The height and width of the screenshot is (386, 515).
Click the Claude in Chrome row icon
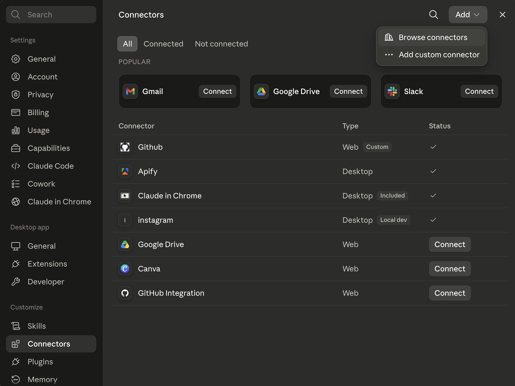pyautogui.click(x=125, y=196)
